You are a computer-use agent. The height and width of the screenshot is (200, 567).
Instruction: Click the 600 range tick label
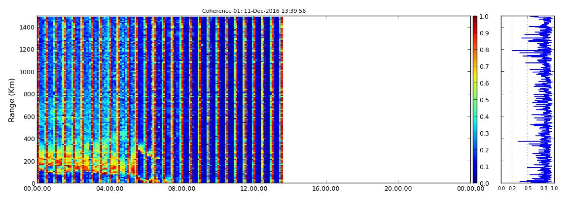(29, 116)
